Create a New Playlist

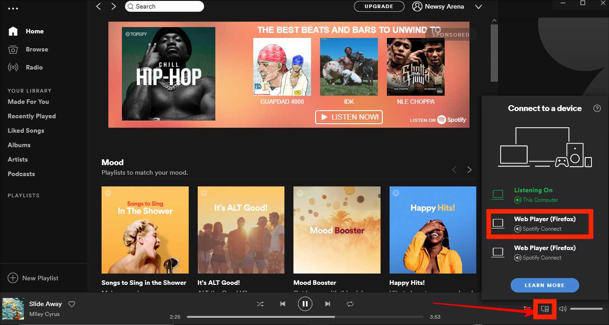coord(33,278)
